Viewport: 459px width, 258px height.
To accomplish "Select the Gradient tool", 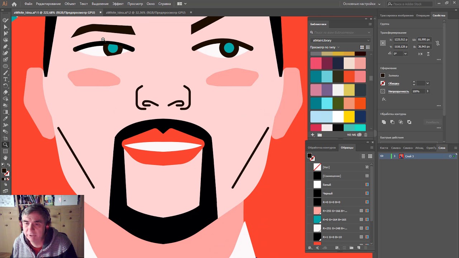I will click(5, 112).
